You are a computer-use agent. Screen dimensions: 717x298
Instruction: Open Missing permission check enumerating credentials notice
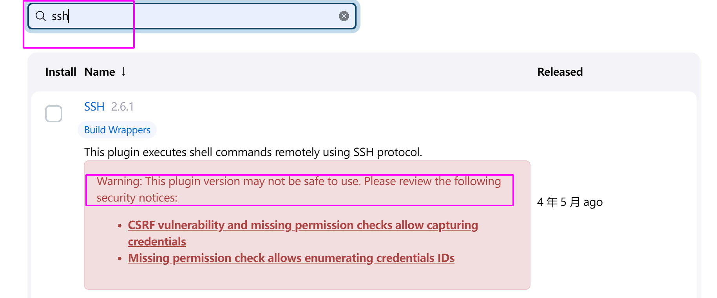click(291, 258)
